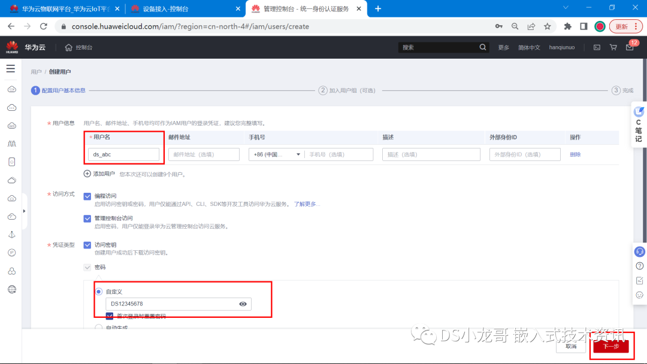This screenshot has height=364, width=647.
Task: Click step 2 加入用户组 in the wizard
Action: click(x=347, y=90)
